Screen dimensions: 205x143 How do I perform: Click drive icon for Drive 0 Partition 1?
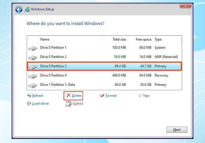click(33, 48)
